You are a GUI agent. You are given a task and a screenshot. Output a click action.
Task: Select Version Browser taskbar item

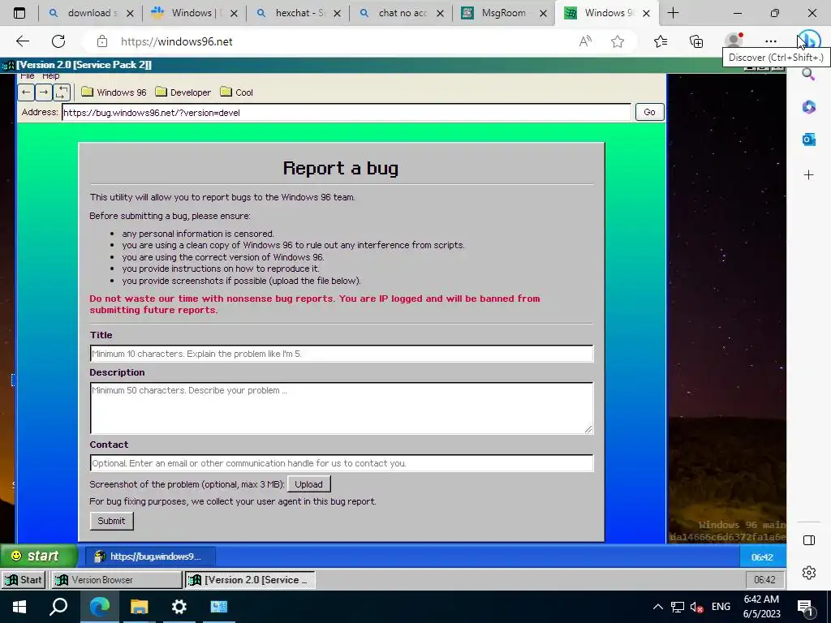[115, 580]
